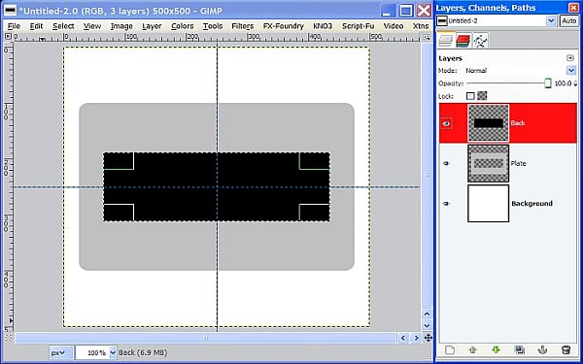583x364 pixels.
Task: Open the zoom percentage dropdown
Action: [113, 352]
